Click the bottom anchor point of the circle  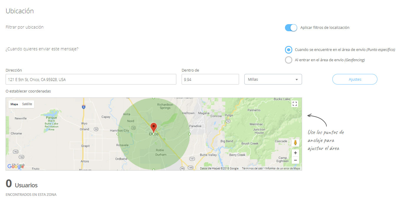click(154, 170)
